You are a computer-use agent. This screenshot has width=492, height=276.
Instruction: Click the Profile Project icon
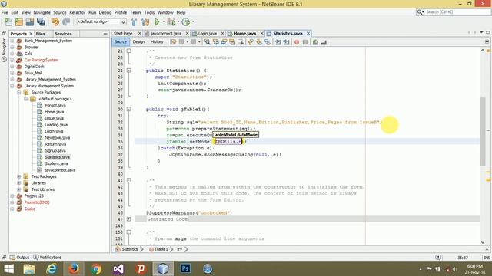tap(186, 22)
